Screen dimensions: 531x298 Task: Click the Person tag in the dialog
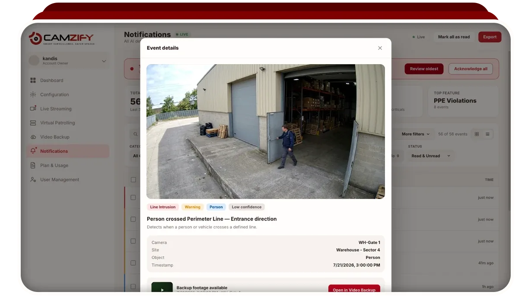[216, 207]
